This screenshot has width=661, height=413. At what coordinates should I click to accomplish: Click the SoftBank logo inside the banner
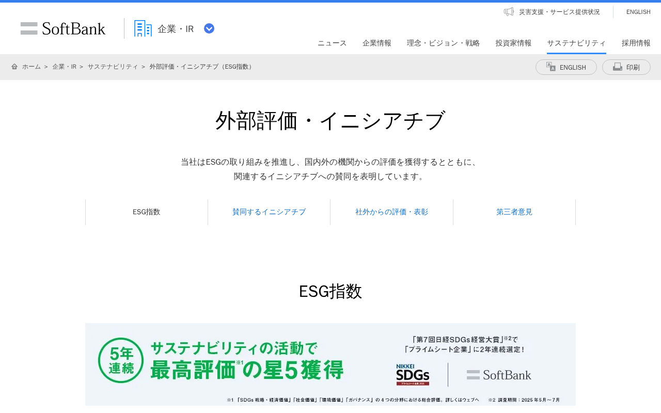coord(499,375)
